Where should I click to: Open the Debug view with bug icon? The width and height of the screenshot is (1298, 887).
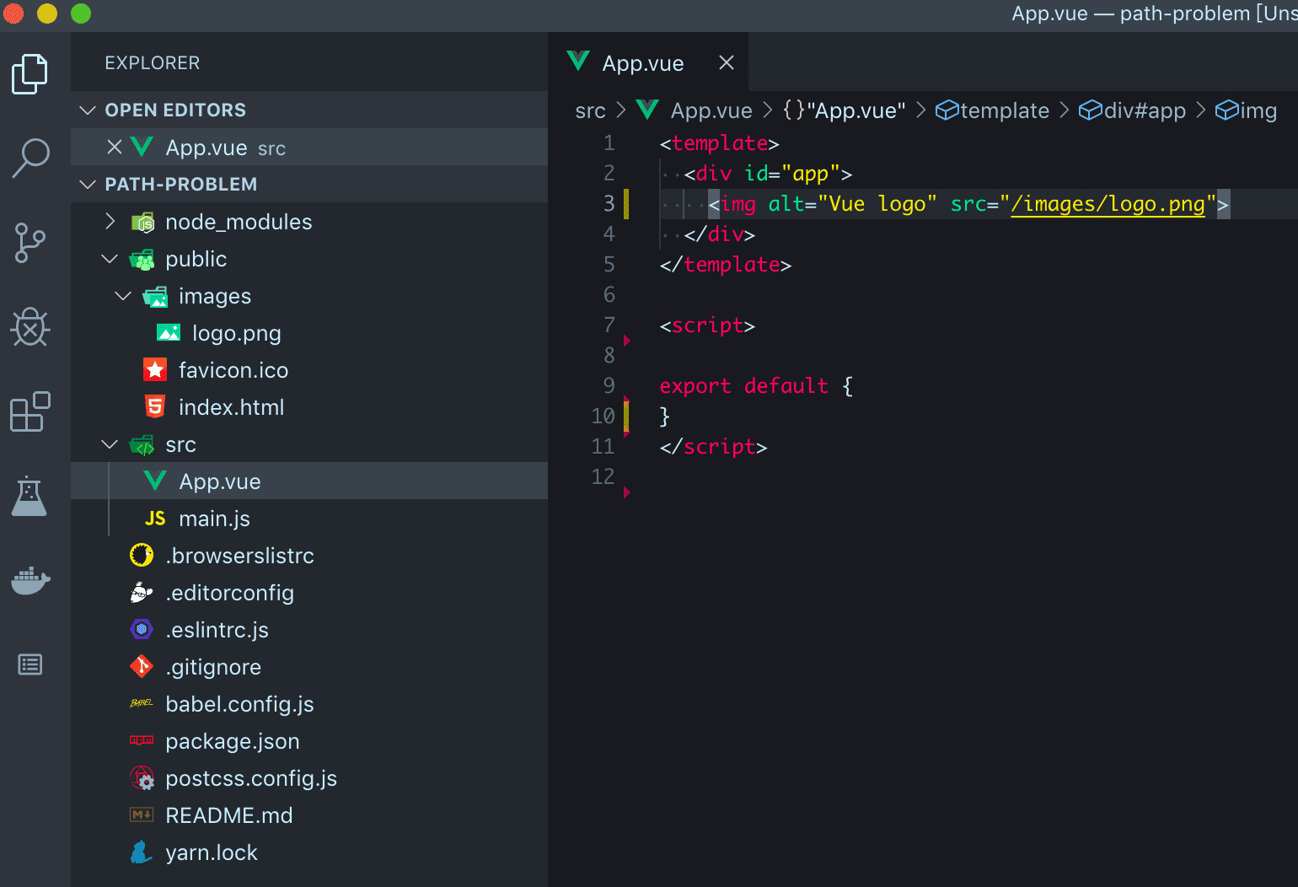30,327
